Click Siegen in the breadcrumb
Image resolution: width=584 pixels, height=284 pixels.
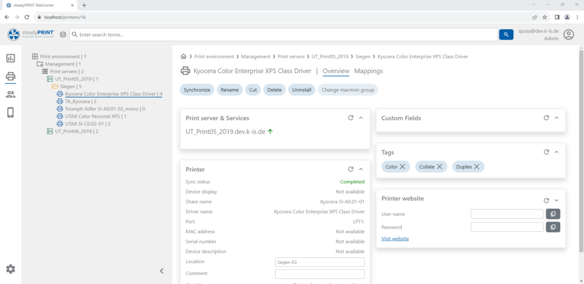[363, 57]
